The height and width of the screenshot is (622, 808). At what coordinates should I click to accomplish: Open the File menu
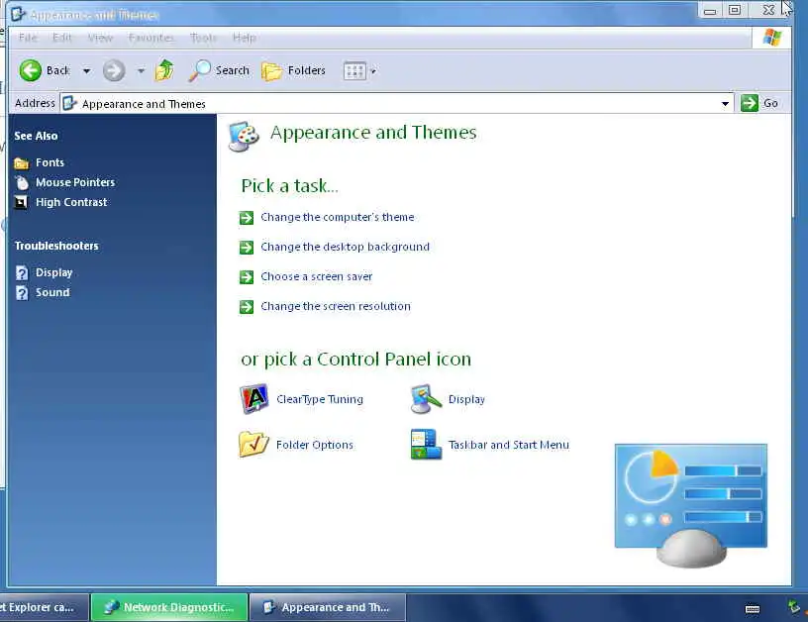point(28,38)
